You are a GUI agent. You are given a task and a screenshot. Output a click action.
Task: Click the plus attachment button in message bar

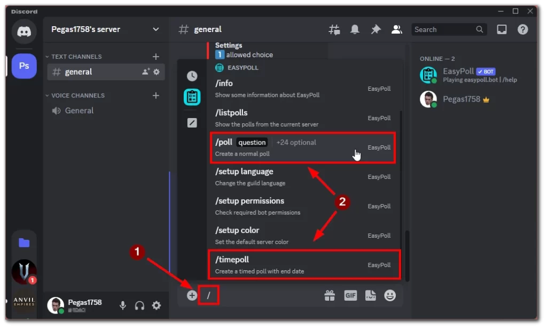pos(192,295)
